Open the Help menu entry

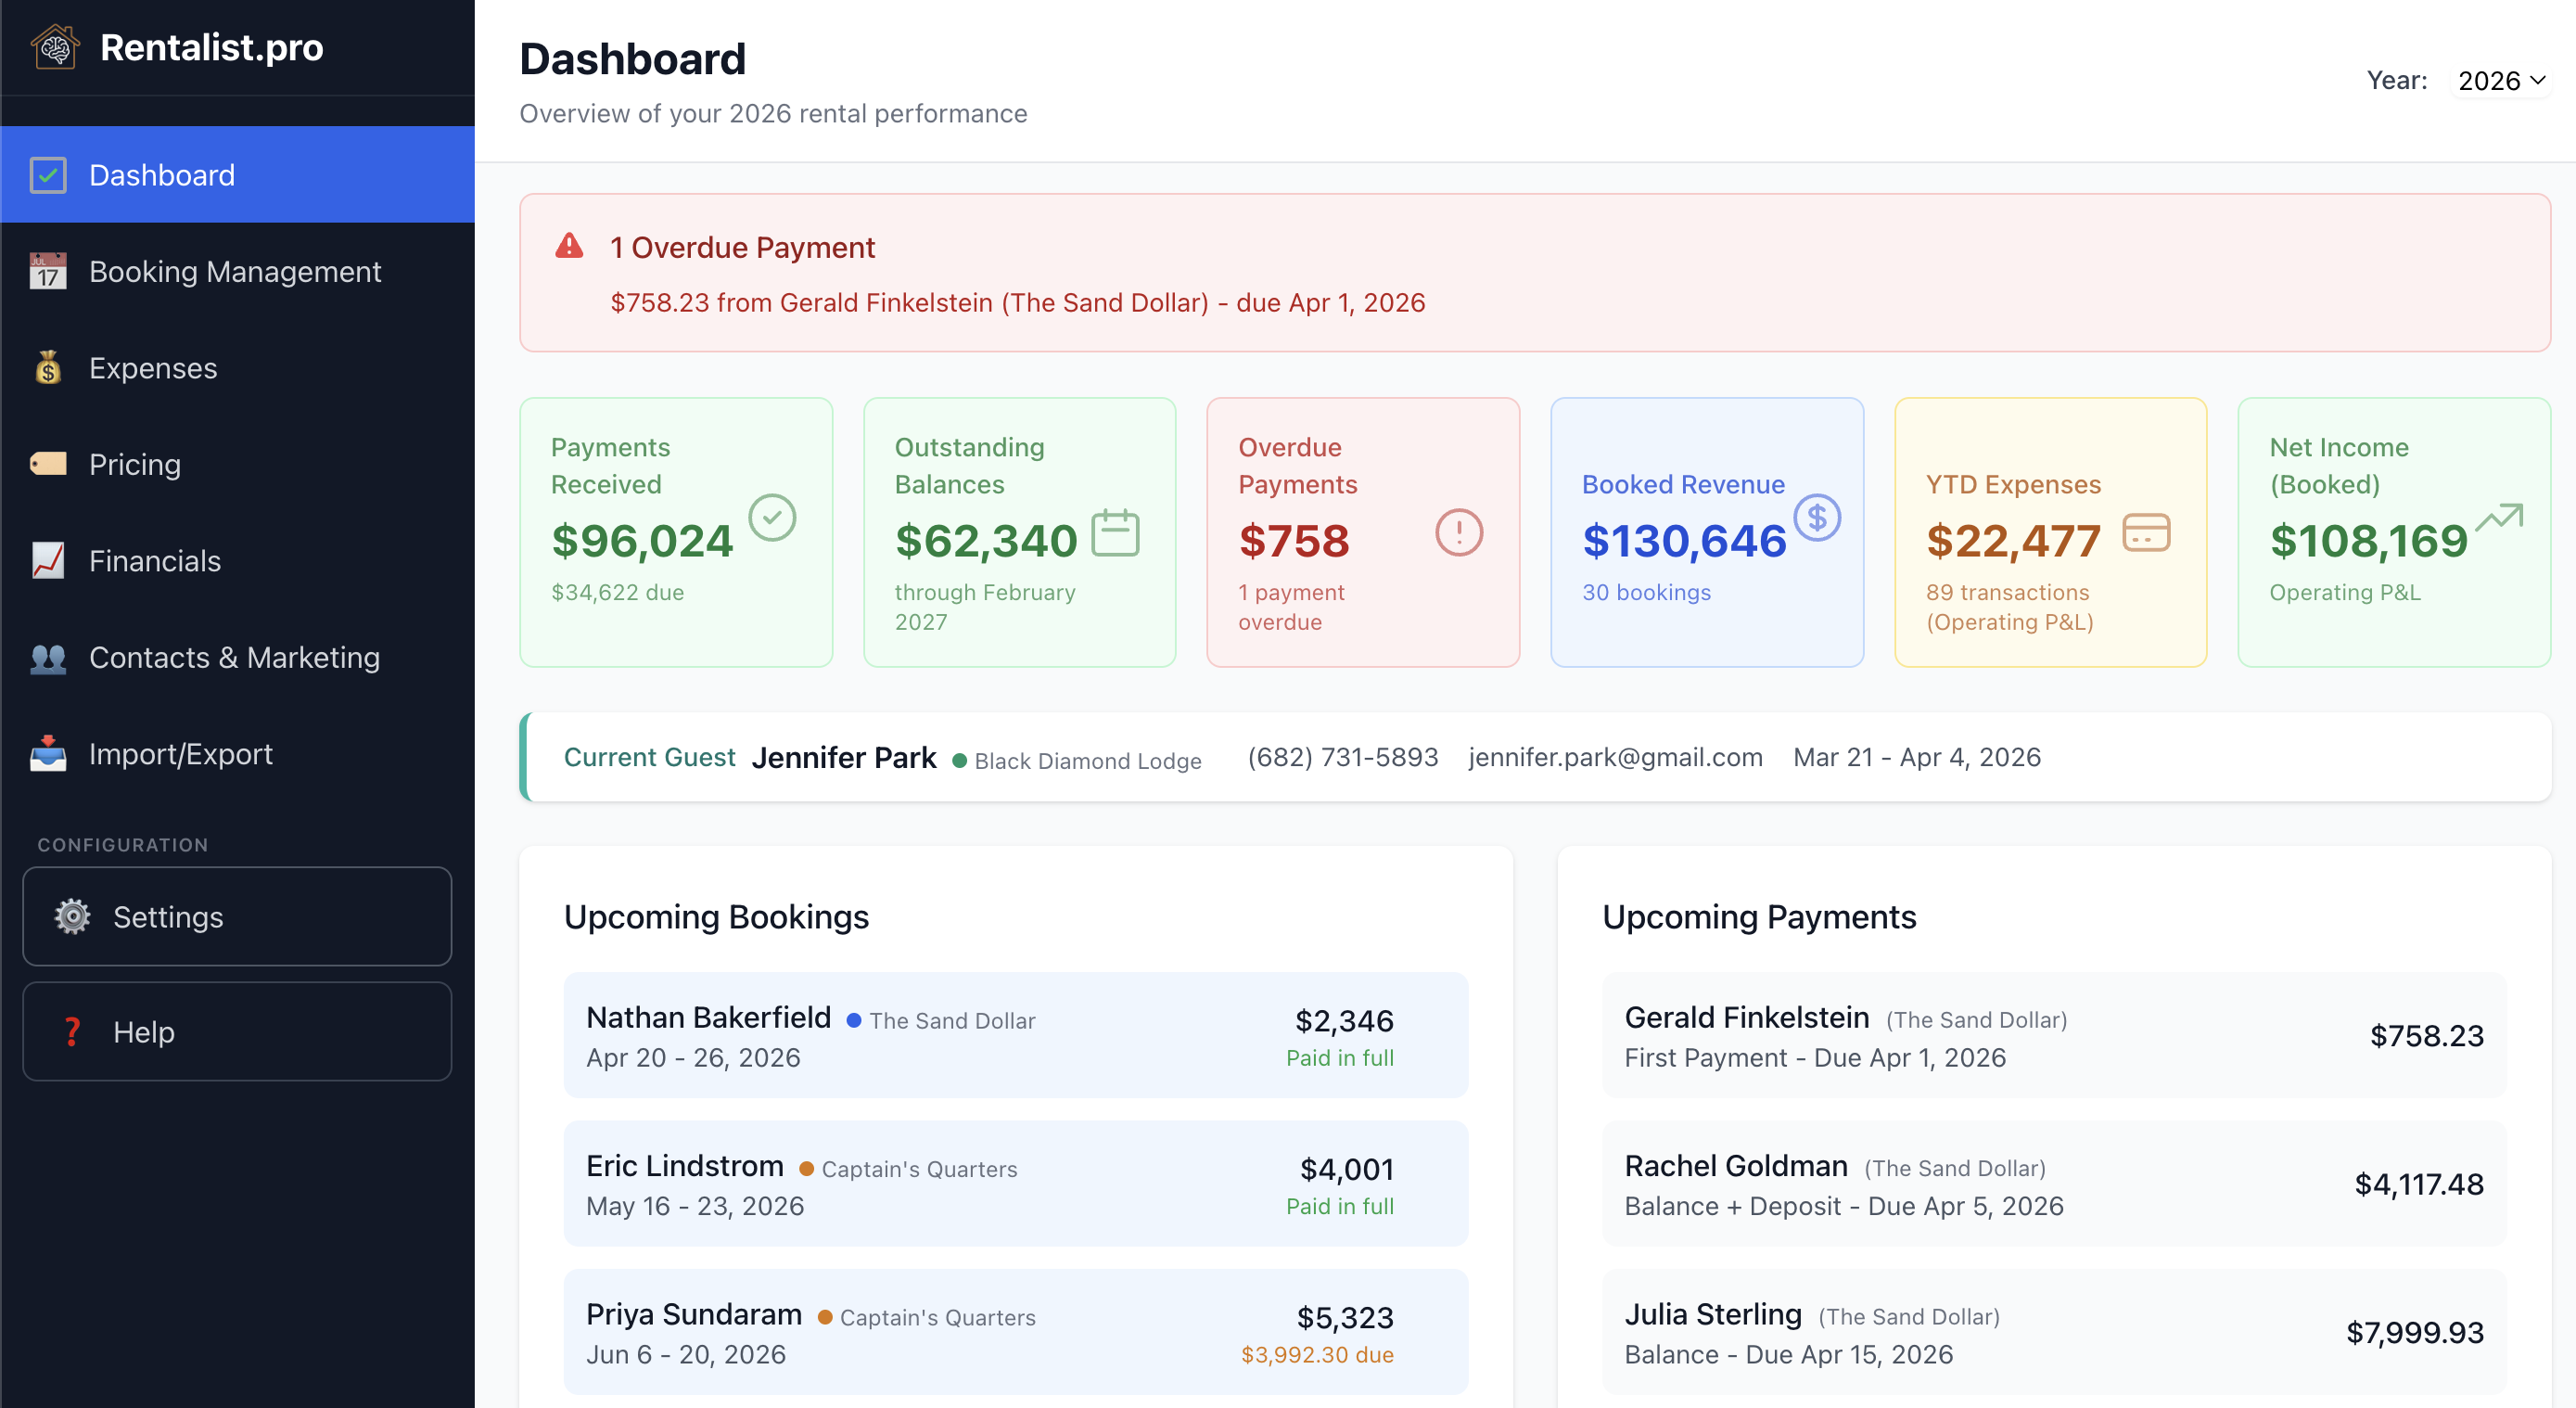[x=143, y=1031]
